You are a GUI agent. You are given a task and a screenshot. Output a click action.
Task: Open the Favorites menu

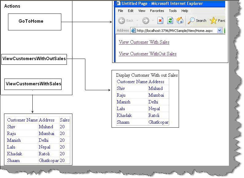pos(157,11)
